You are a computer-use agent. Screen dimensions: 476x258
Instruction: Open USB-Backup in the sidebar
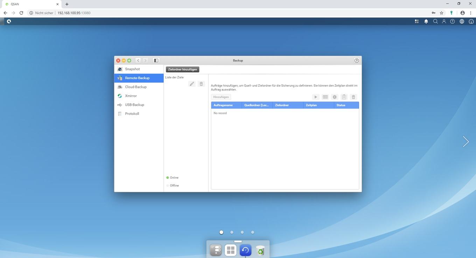click(139, 105)
